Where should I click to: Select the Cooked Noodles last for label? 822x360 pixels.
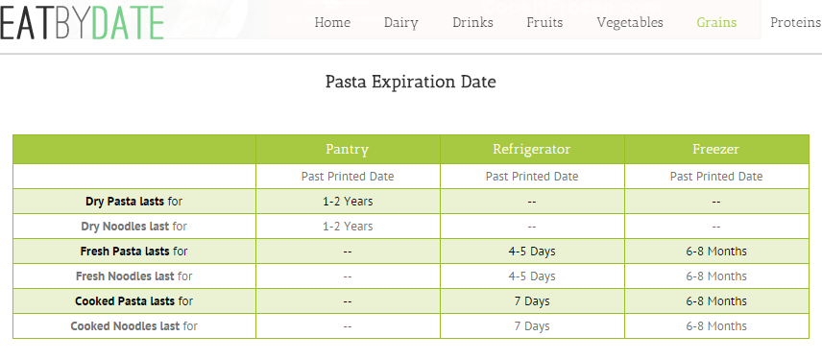click(x=134, y=326)
